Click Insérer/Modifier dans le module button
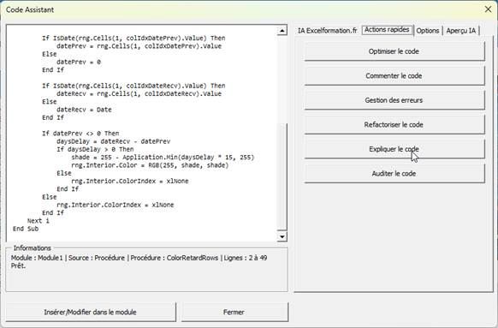This screenshot has width=498, height=328. click(x=91, y=312)
